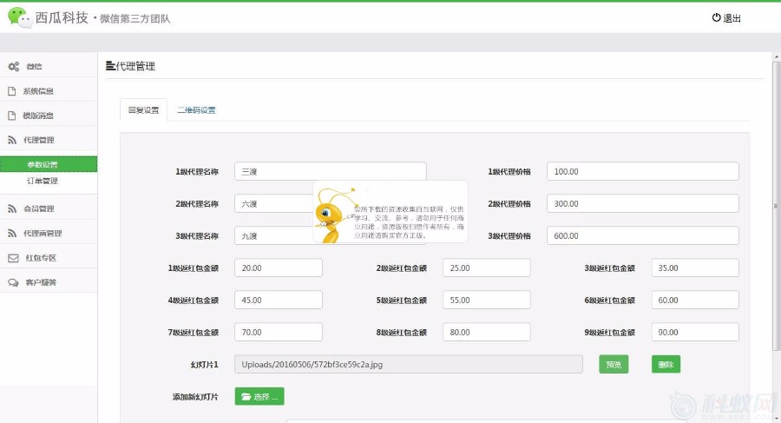Viewport: 781px width, 423px height.
Task: Click the feed icon beside 代理商管理
Action: (12, 233)
